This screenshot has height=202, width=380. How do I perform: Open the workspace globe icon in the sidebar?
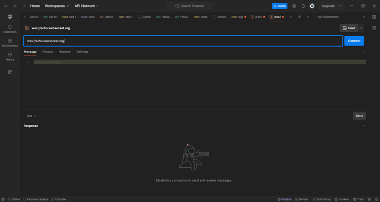pos(10,17)
